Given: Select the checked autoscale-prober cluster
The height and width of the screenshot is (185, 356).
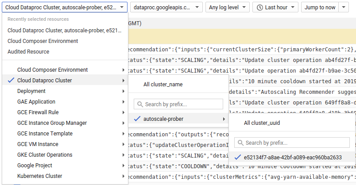Looking at the screenshot, I should (x=163, y=119).
